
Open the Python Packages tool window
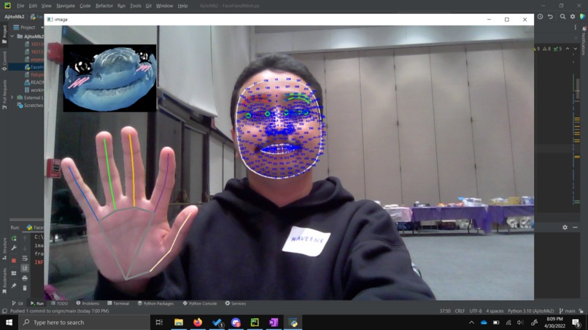[x=155, y=303]
